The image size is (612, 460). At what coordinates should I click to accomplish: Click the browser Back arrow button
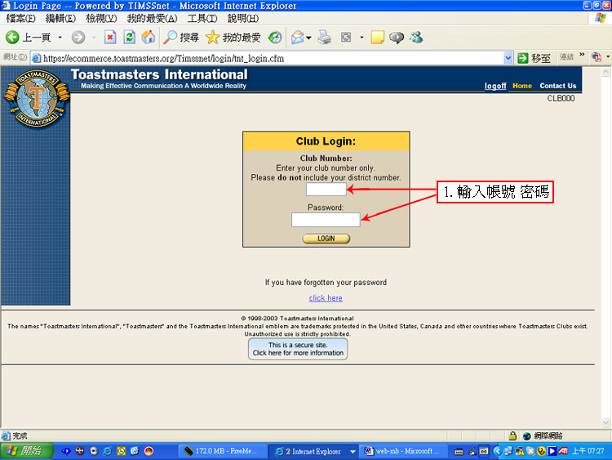click(x=13, y=38)
